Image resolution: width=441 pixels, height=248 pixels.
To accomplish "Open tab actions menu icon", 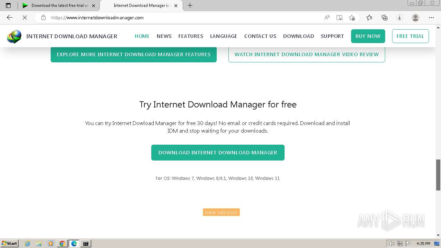I will [8, 6].
